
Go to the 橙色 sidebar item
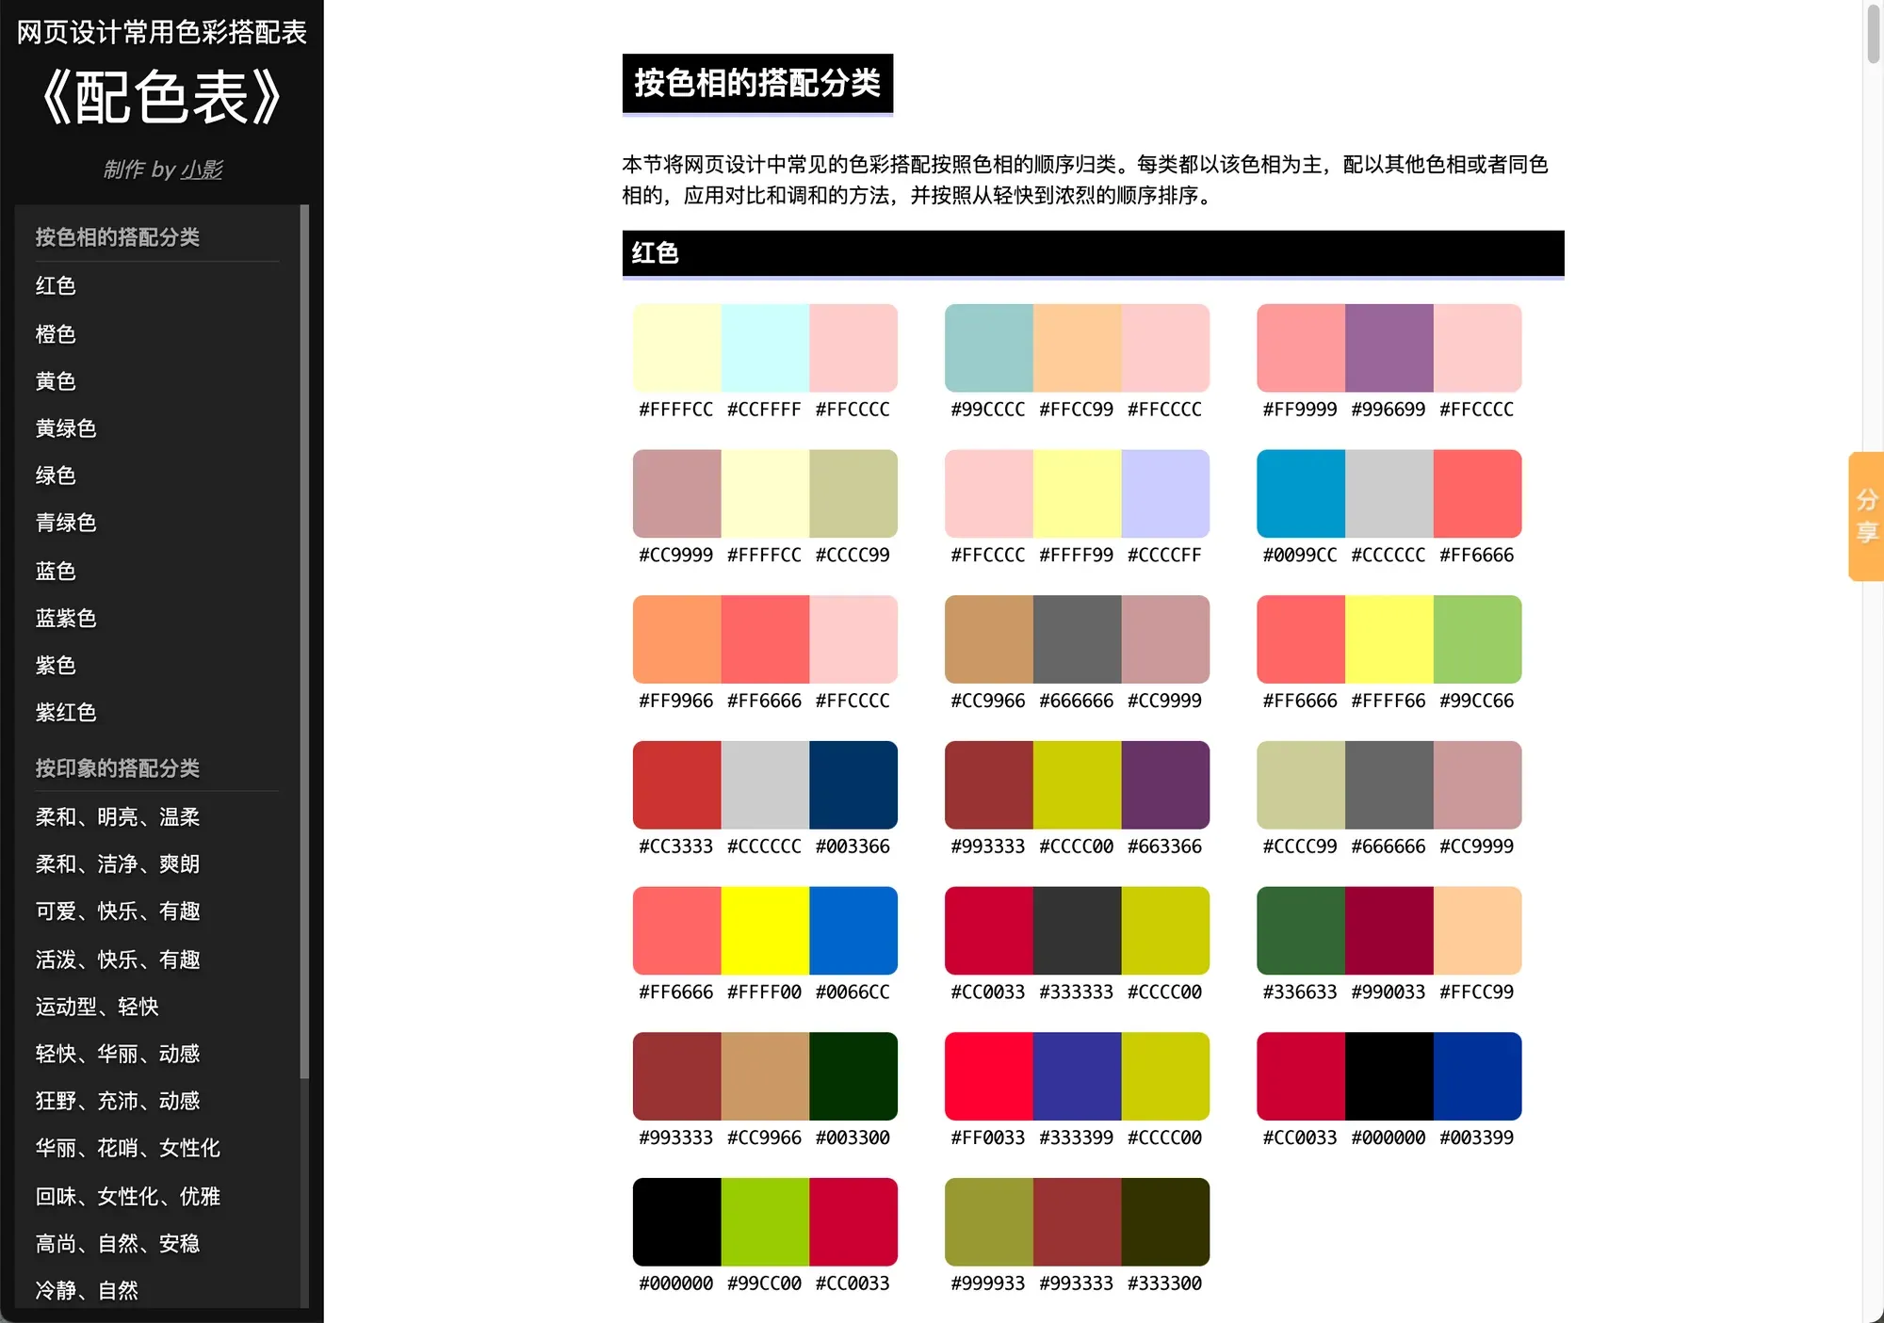coord(56,334)
